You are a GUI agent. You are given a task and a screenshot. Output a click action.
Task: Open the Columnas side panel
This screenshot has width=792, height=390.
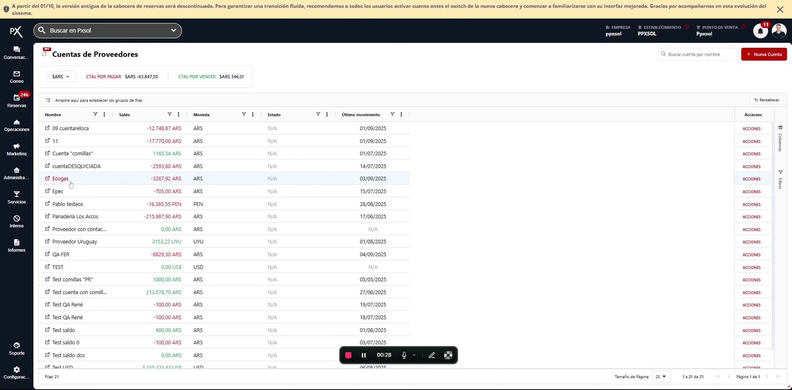pyautogui.click(x=780, y=139)
